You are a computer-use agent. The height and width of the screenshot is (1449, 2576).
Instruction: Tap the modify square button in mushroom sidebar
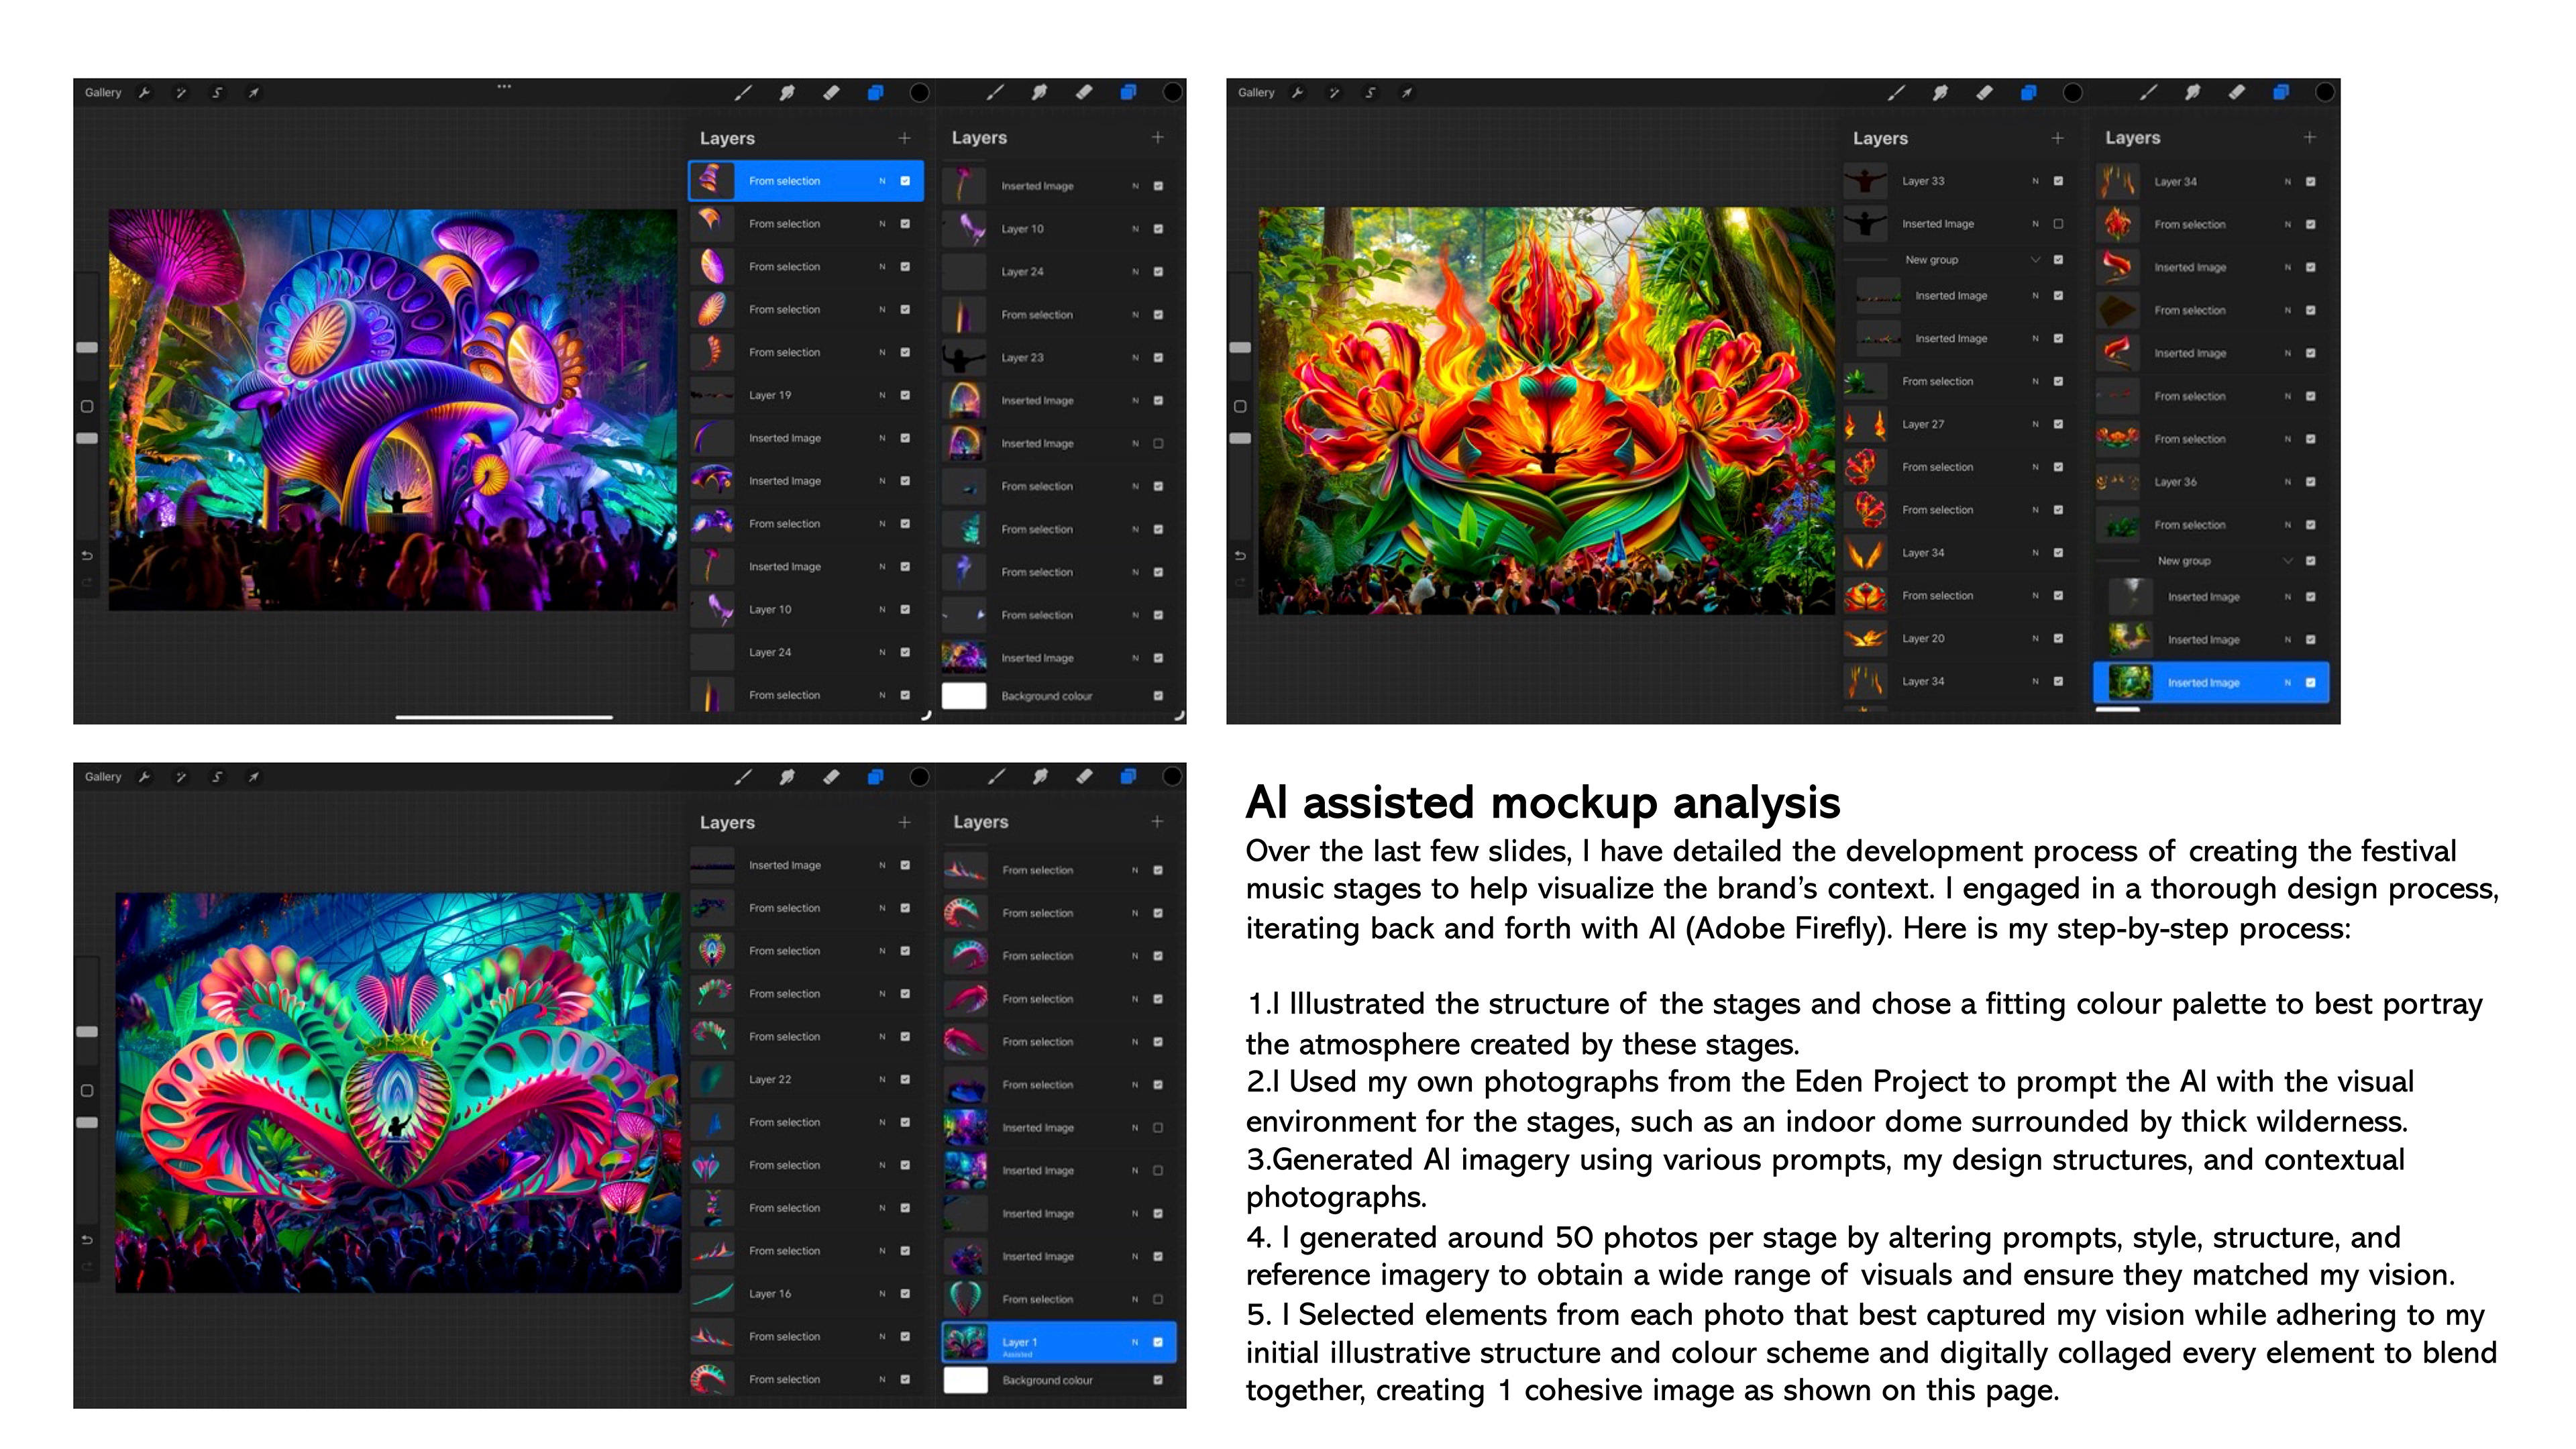(x=87, y=407)
